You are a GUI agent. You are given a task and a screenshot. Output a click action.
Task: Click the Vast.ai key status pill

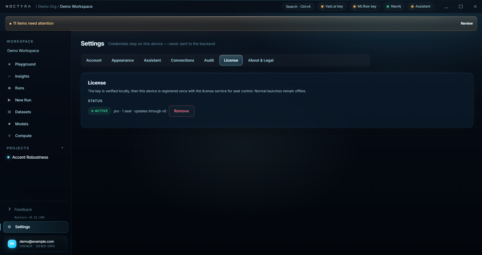(x=332, y=7)
